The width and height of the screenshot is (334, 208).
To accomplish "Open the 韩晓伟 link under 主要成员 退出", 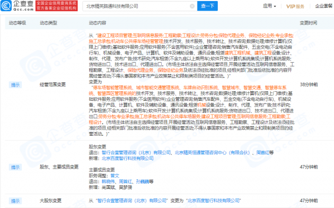I will (x=108, y=181).
